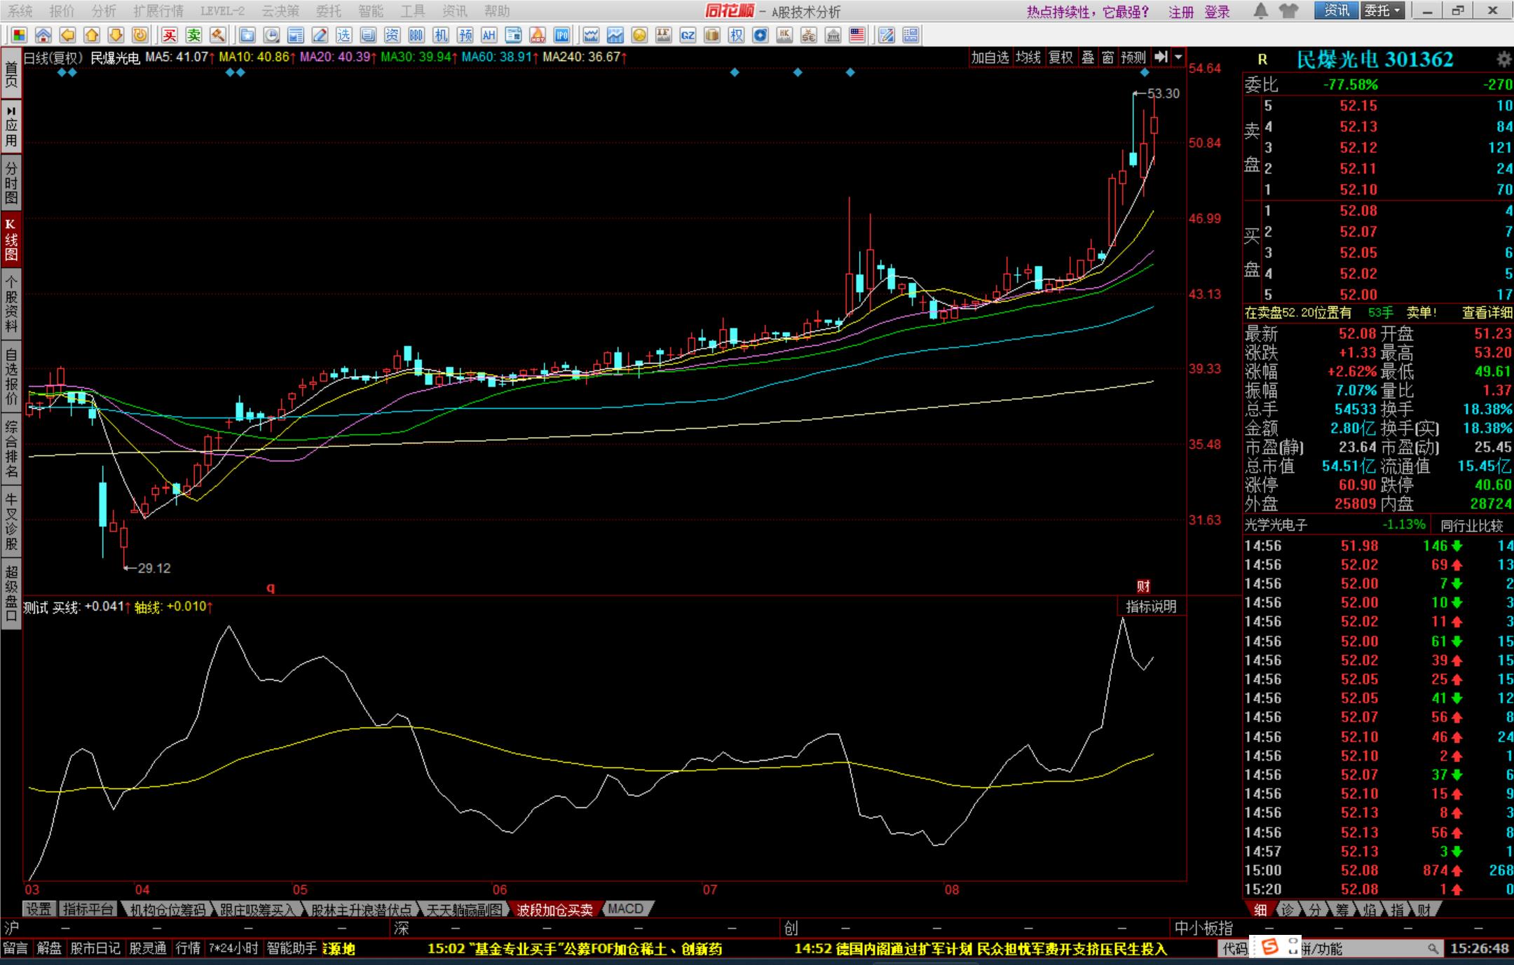Click the green 卖 (sell) toolbar icon
This screenshot has height=965, width=1514.
coord(194,35)
